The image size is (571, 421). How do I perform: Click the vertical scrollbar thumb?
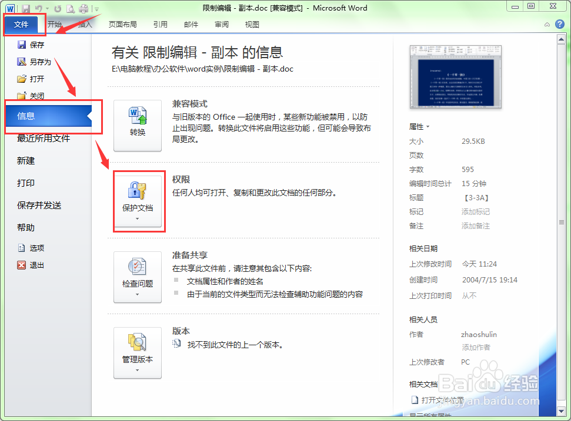coord(561,222)
